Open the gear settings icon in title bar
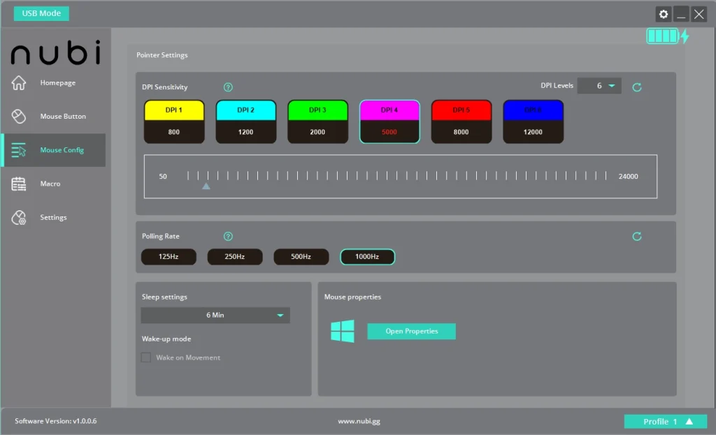Image resolution: width=716 pixels, height=435 pixels. click(x=663, y=14)
